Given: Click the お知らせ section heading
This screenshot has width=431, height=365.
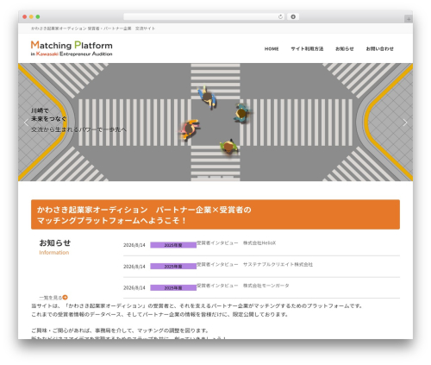Looking at the screenshot, I should coord(55,242).
